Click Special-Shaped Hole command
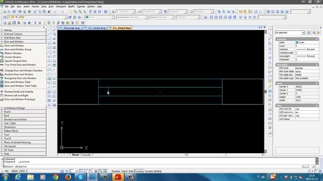This screenshot has width=323, height=181. pos(16,61)
